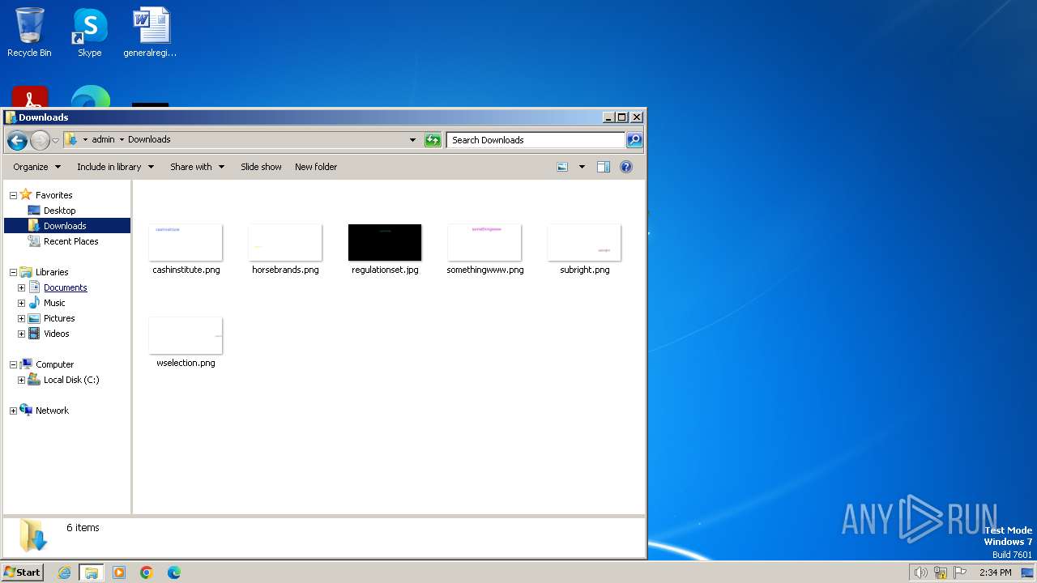
Task: Open the Action Center flag icon
Action: click(x=960, y=572)
